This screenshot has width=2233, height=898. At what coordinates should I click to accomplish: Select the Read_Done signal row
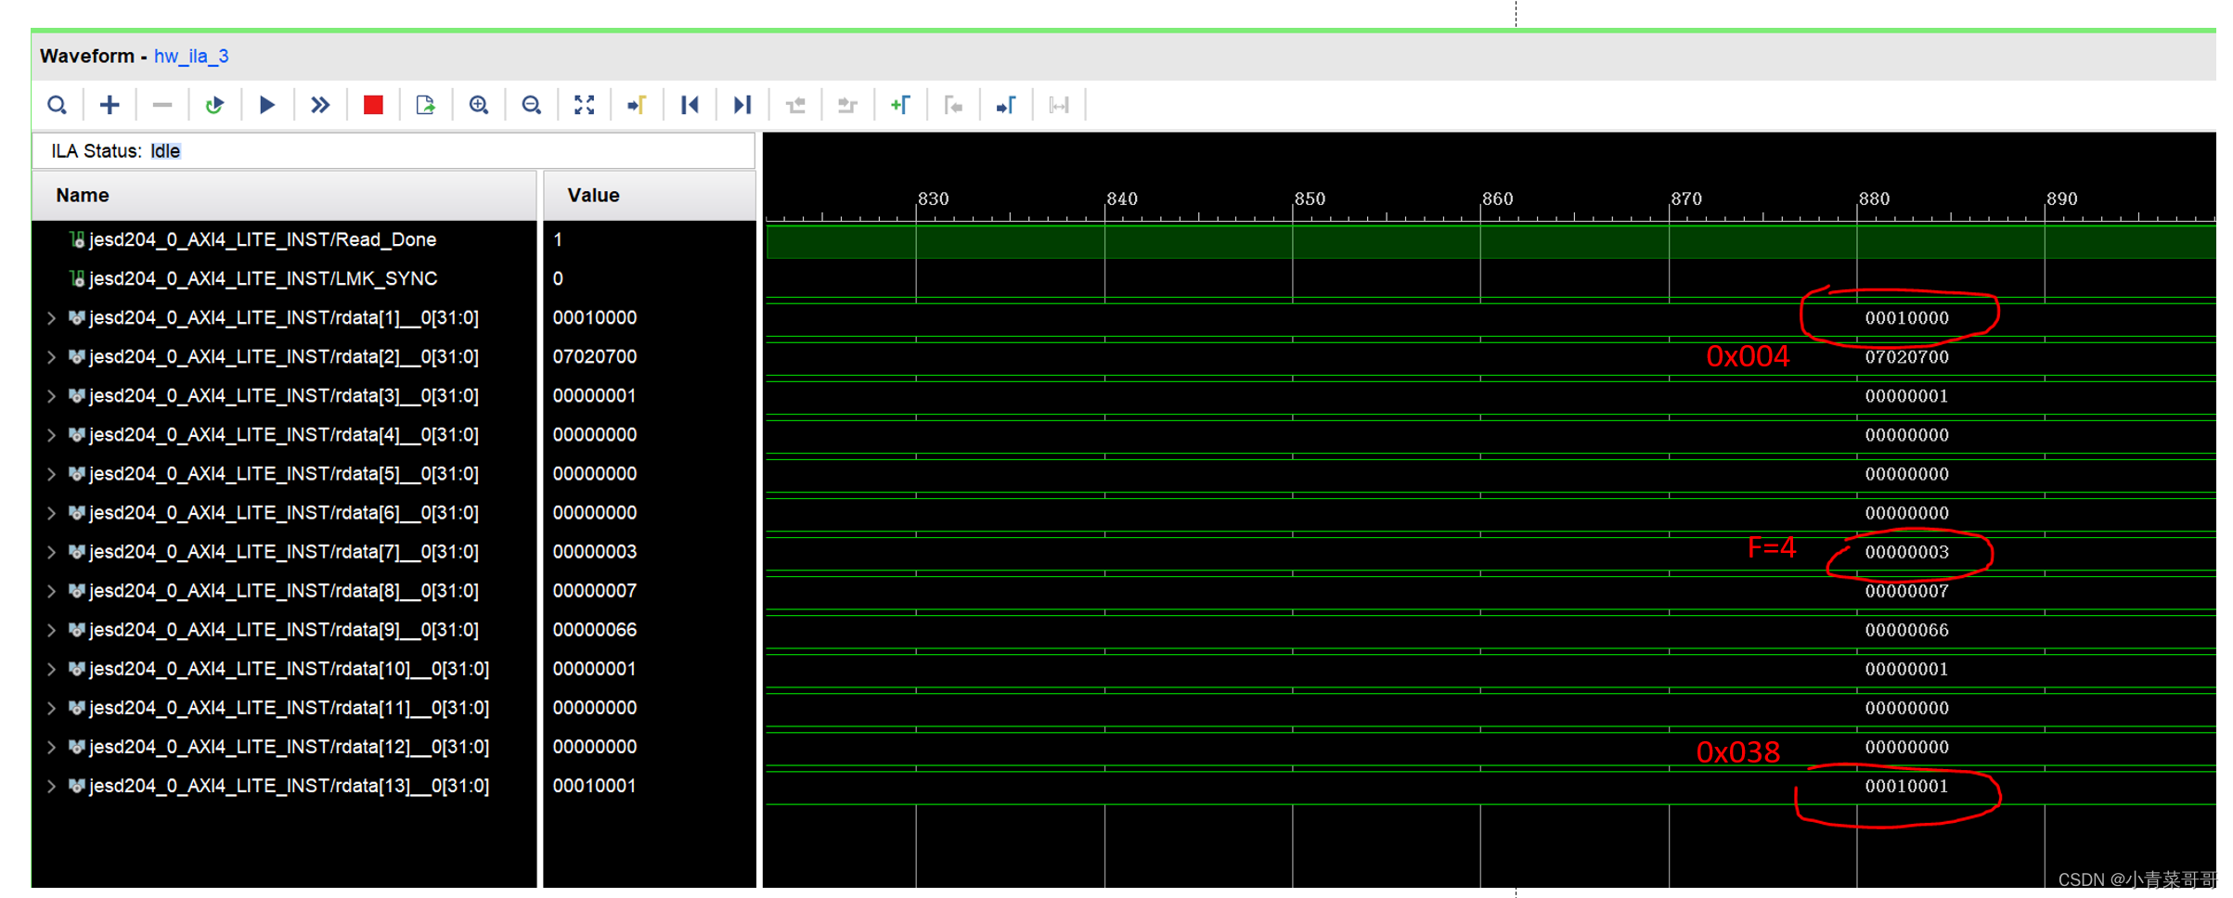[284, 239]
